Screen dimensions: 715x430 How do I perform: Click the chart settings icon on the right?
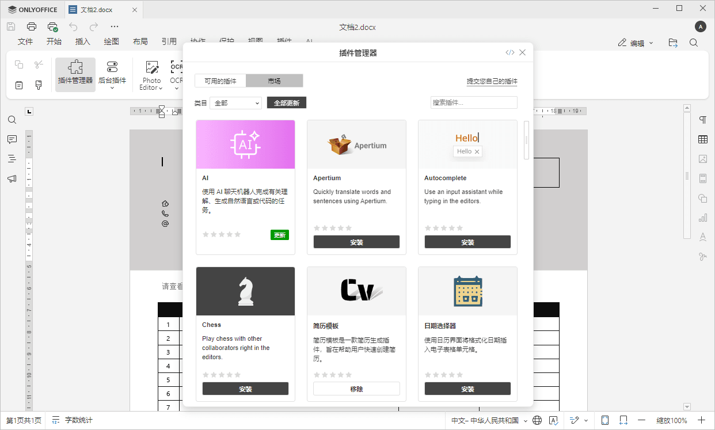coord(702,218)
